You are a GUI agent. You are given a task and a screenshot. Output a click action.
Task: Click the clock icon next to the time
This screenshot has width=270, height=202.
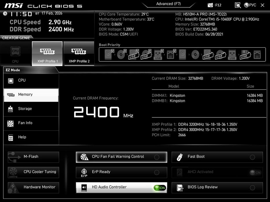[x=5, y=14]
